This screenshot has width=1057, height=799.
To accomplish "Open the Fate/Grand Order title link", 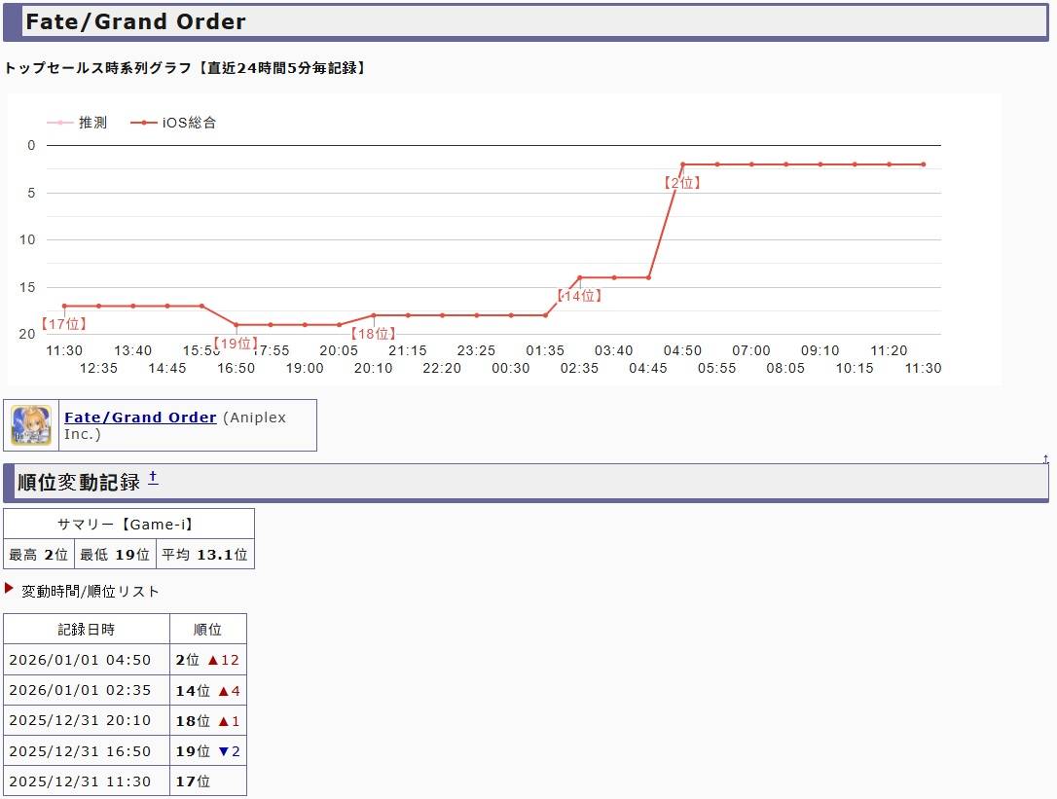I will point(140,418).
